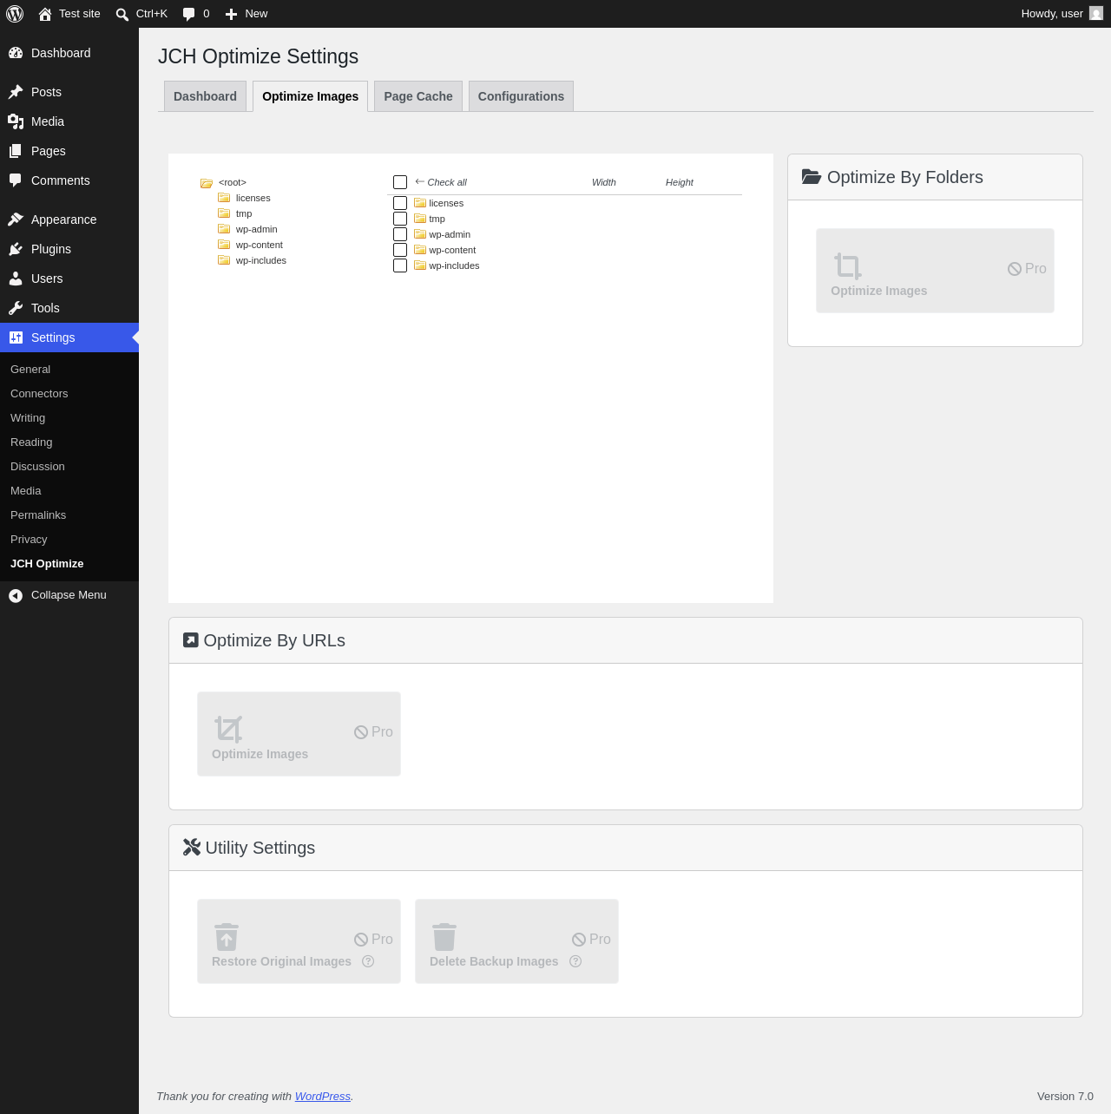Click Optimize Images button under Optimize By URLs
The width and height of the screenshot is (1111, 1114).
(299, 734)
